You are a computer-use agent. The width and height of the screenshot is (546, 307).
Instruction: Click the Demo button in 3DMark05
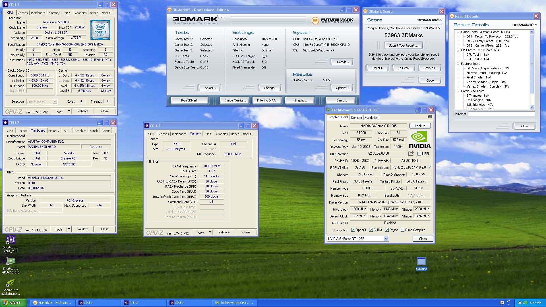341,100
